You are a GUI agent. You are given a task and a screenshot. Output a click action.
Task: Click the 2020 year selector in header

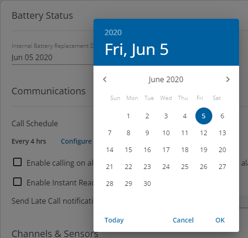click(x=113, y=32)
